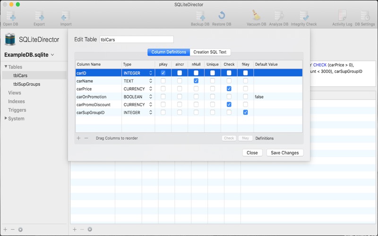Viewport: 378px width, 236px height.
Task: Click the data pane bottom minus icon
Action: 82,229
